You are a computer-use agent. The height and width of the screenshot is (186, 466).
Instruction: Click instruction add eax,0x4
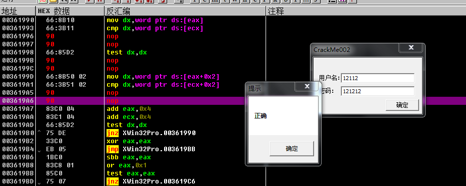click(129, 108)
